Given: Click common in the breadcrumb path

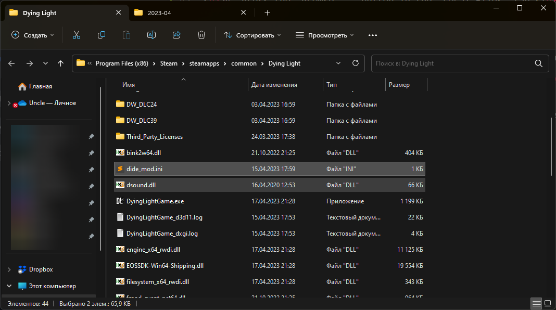Looking at the screenshot, I should 244,63.
